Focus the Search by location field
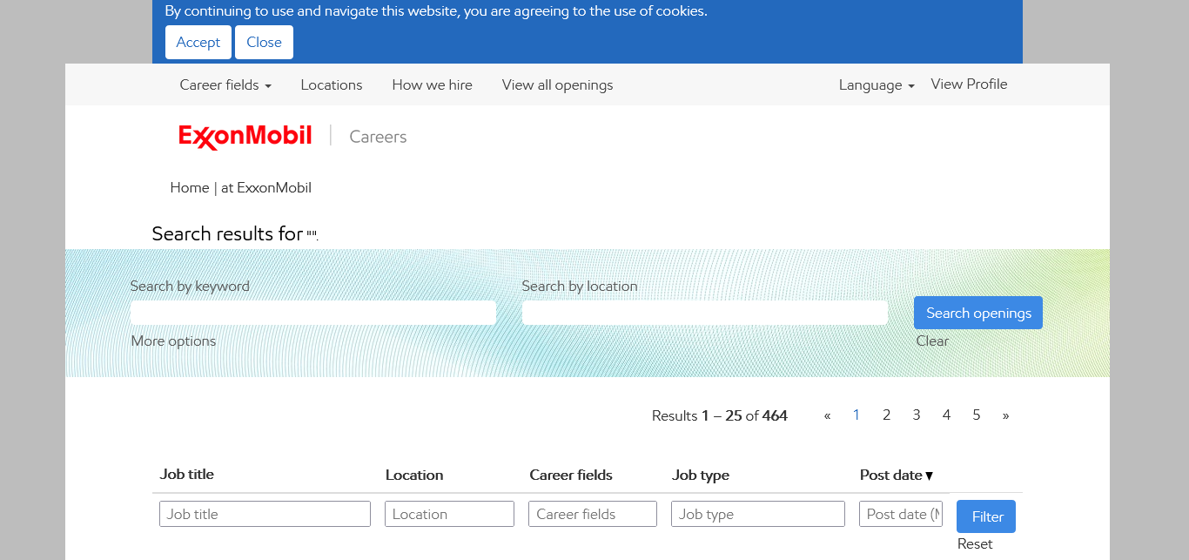Image resolution: width=1189 pixels, height=560 pixels. pyautogui.click(x=704, y=313)
